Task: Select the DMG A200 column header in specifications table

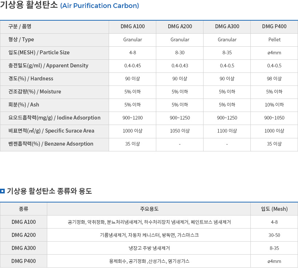Action: (x=180, y=26)
